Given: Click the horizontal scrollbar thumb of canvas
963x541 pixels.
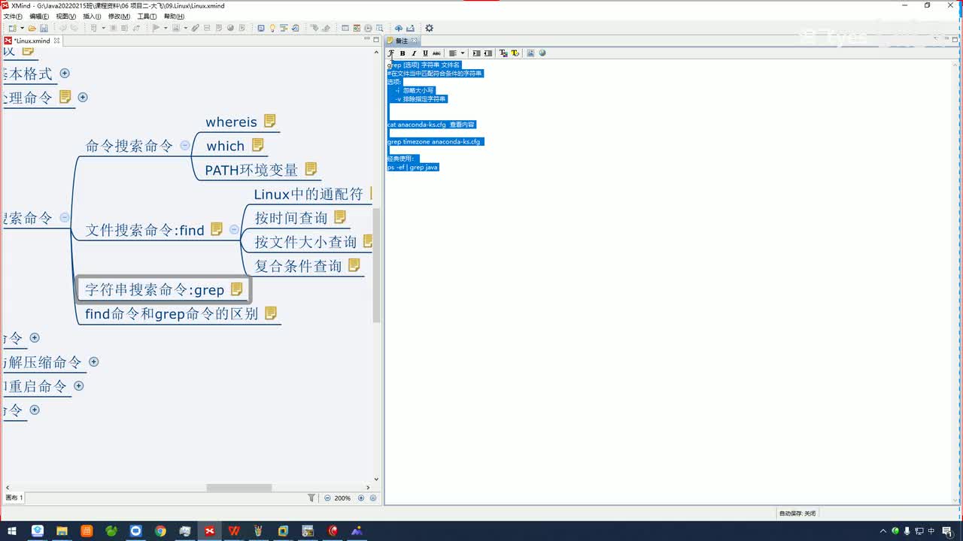Looking at the screenshot, I should [x=238, y=488].
